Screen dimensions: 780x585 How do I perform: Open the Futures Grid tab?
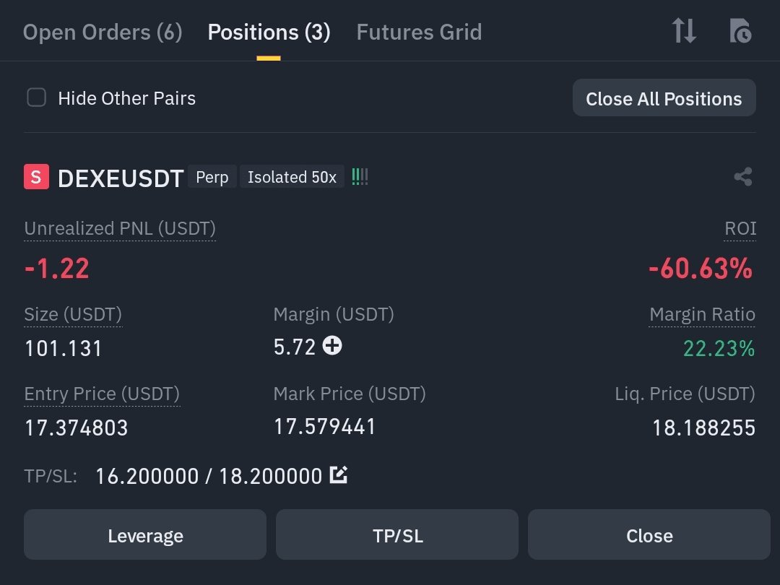coord(419,32)
